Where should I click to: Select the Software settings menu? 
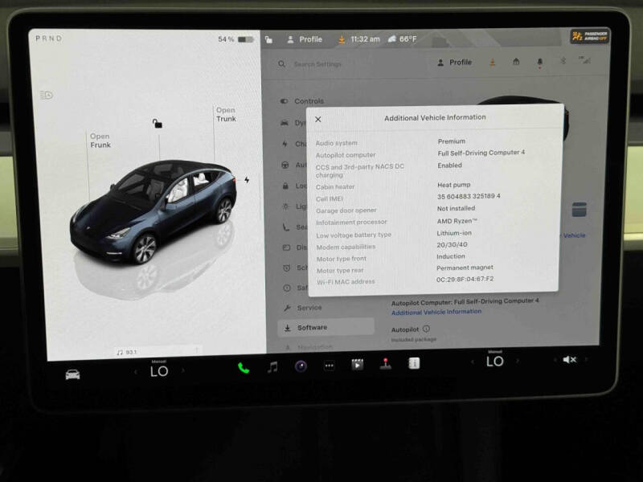click(326, 328)
